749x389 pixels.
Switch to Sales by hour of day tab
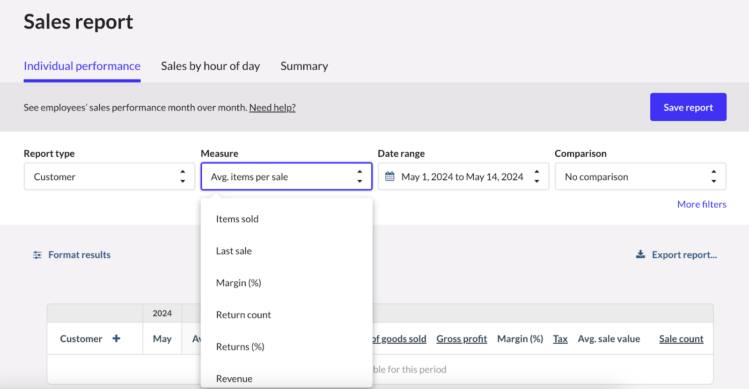(210, 66)
